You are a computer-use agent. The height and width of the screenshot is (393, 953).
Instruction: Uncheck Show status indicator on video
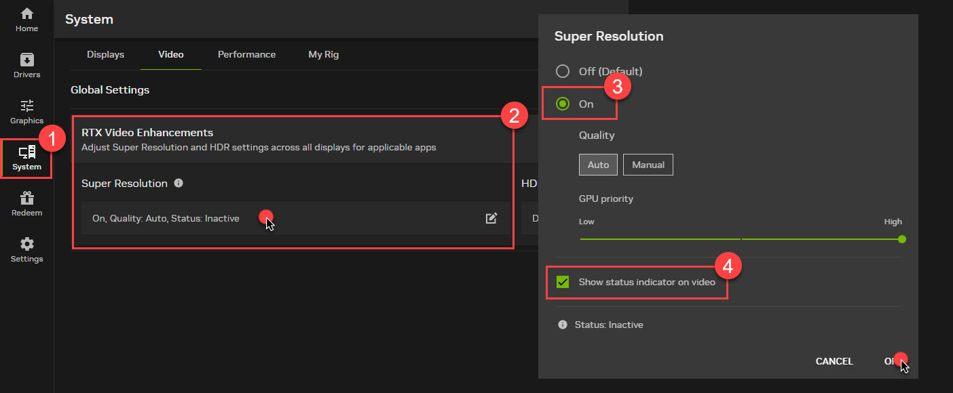point(562,281)
